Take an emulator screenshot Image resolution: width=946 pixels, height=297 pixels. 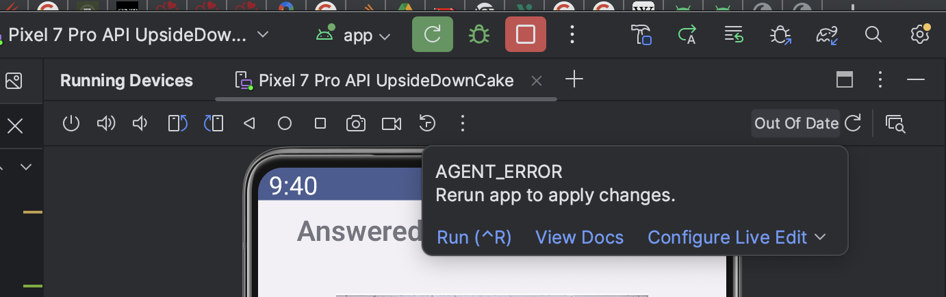355,123
